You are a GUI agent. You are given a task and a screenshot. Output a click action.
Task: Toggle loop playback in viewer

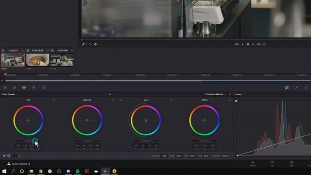[264, 44]
